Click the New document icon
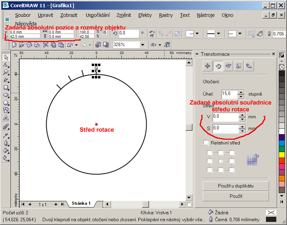This screenshot has height=225, width=287. coord(14,44)
